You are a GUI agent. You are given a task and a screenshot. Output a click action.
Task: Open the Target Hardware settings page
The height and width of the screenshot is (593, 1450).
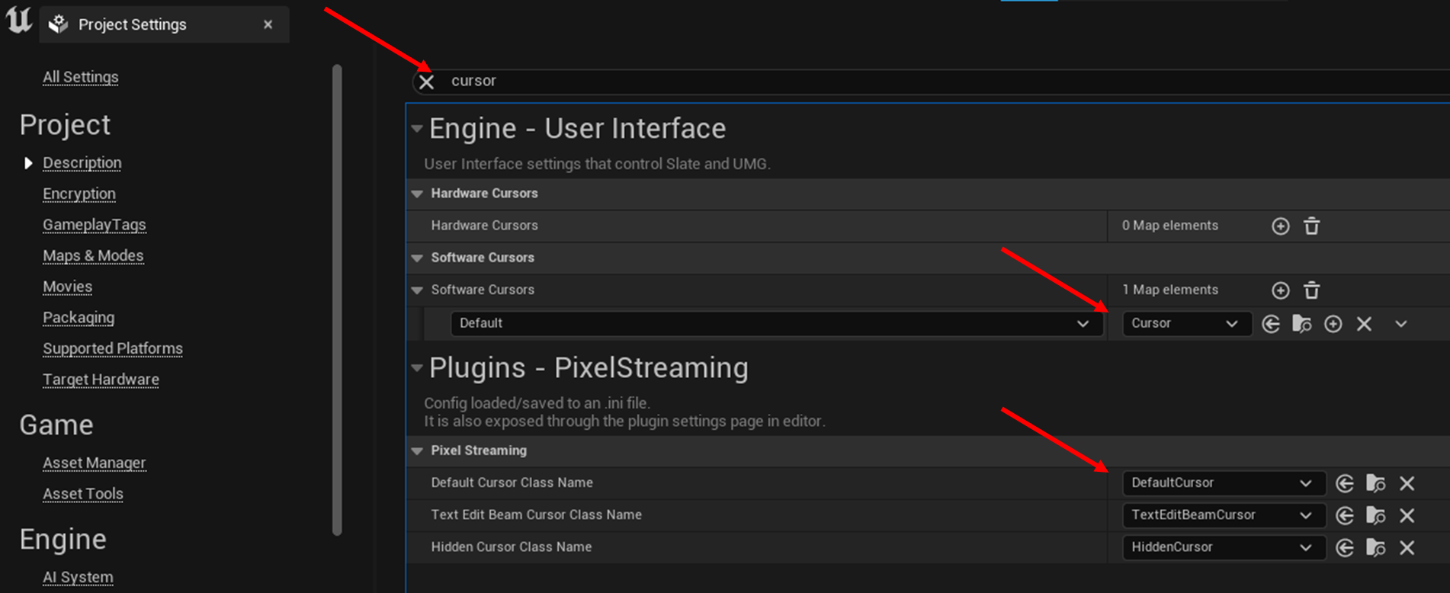coord(101,380)
